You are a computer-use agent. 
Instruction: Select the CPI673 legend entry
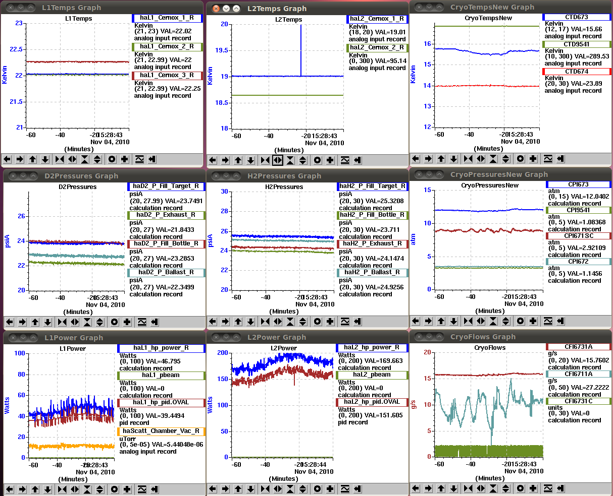pyautogui.click(x=579, y=184)
